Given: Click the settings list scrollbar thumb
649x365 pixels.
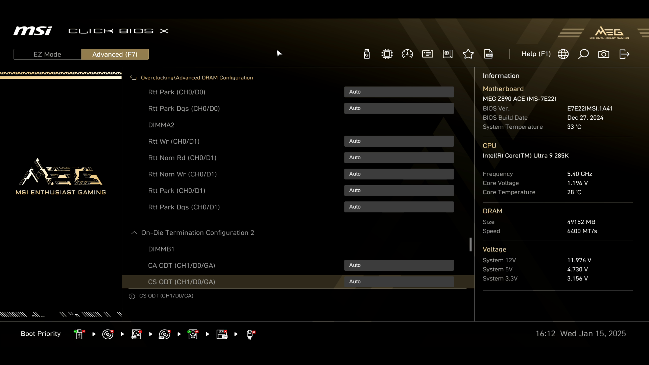Looking at the screenshot, I should (x=470, y=244).
